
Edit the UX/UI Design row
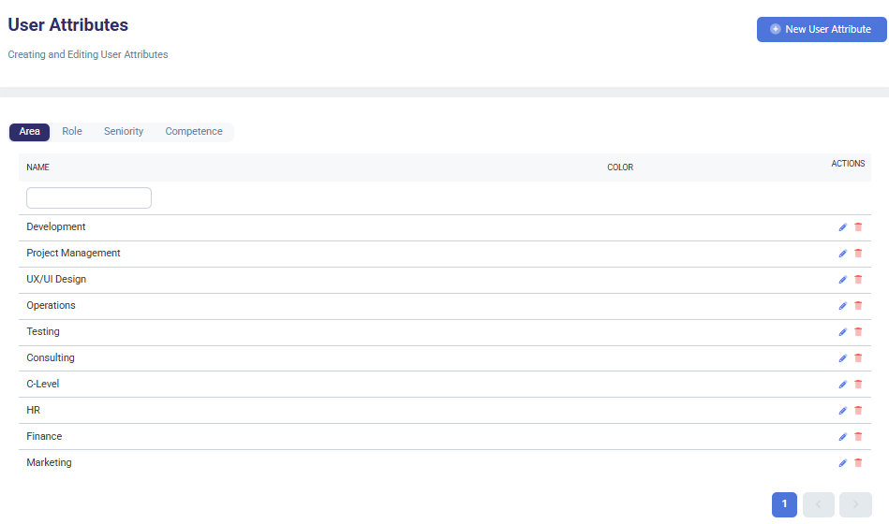pyautogui.click(x=842, y=280)
